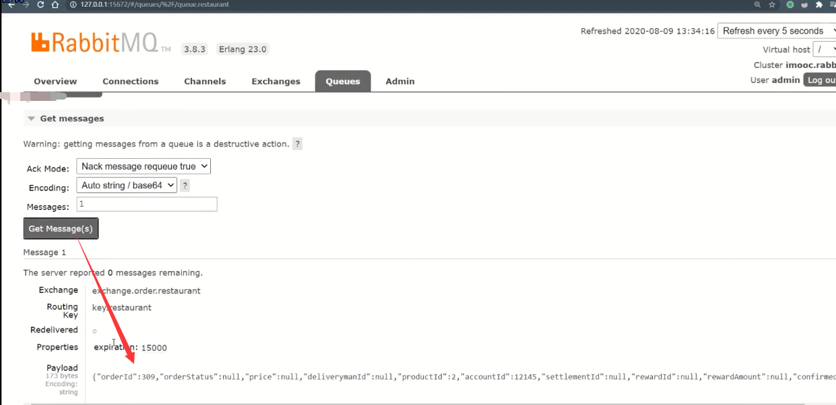Open zoom magnifier icon in address bar
The image size is (836, 405).
tap(757, 5)
